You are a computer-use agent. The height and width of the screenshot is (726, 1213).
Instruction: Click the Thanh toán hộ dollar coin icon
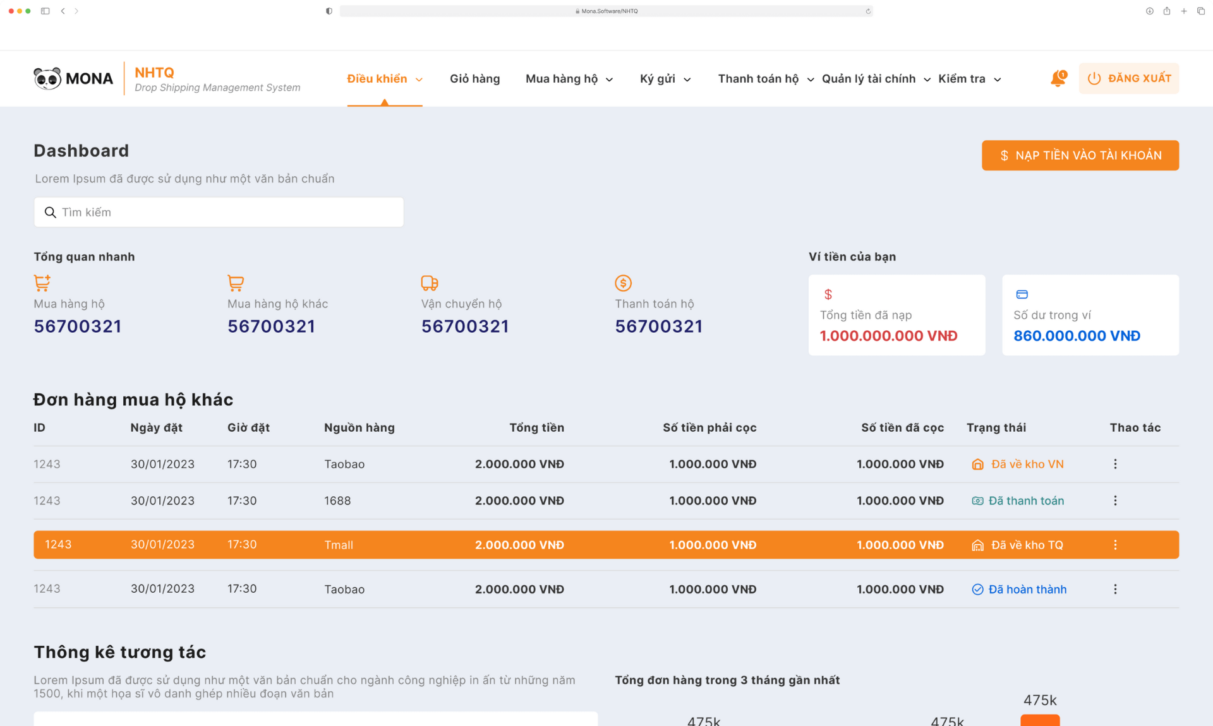click(x=623, y=282)
